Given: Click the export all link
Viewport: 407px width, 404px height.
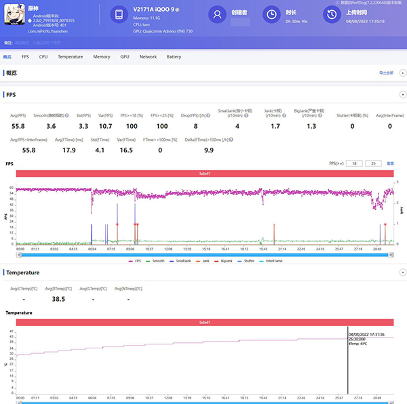Looking at the screenshot, I should (x=385, y=73).
